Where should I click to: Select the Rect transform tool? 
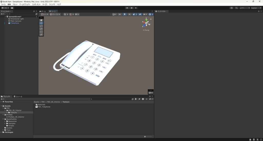point(41,32)
